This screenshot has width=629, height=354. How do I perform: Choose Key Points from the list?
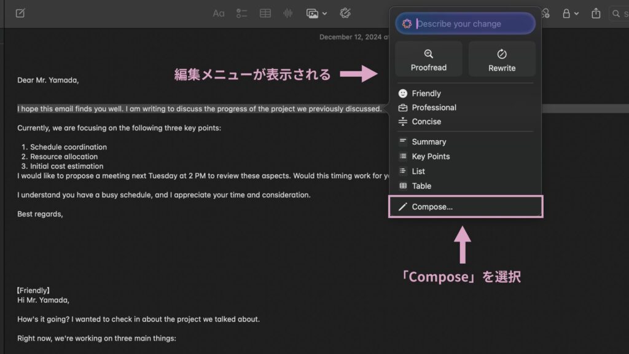[x=431, y=156]
